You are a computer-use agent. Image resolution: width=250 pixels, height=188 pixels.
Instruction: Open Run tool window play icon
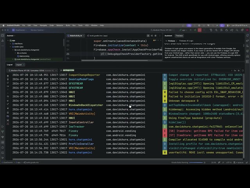click(3, 127)
